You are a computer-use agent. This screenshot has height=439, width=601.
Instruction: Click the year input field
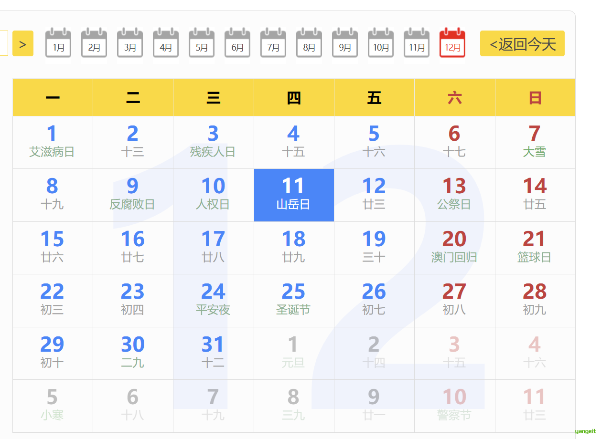pyautogui.click(x=4, y=43)
